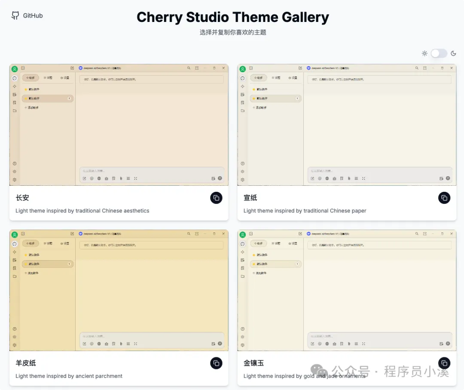Copy the 宣纸 theme
The image size is (464, 390).
tap(444, 198)
